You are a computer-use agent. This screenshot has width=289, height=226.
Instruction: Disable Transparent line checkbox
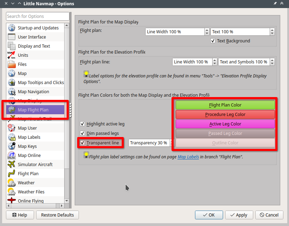pyautogui.click(x=82, y=143)
